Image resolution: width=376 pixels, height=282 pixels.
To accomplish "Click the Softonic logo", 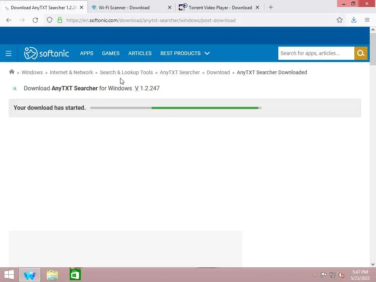I will tap(47, 53).
